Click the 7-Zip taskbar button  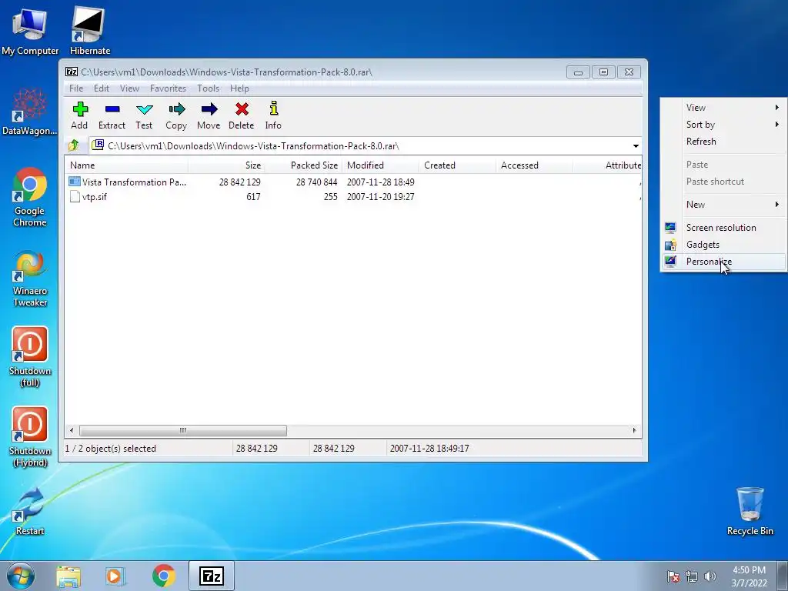tap(212, 576)
